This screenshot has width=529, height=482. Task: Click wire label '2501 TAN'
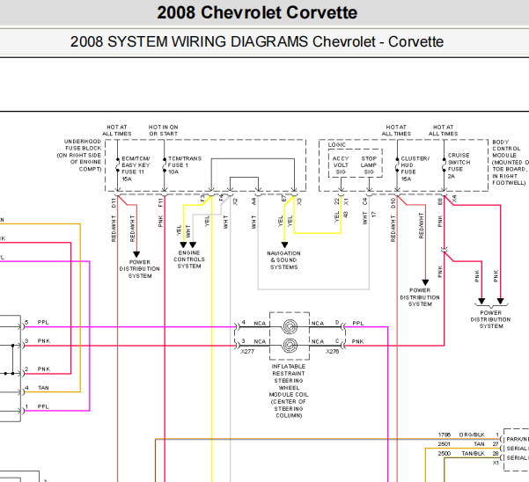coord(461,444)
